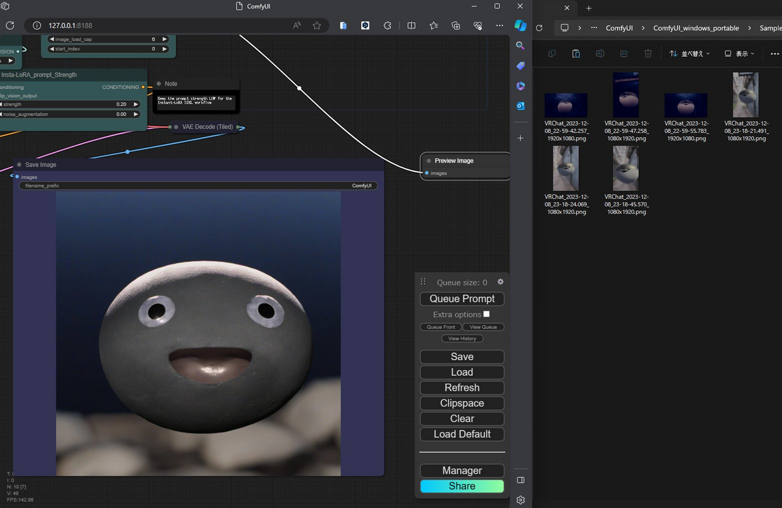
Task: Toggle collapse dot on Preview Image node
Action: coord(429,161)
